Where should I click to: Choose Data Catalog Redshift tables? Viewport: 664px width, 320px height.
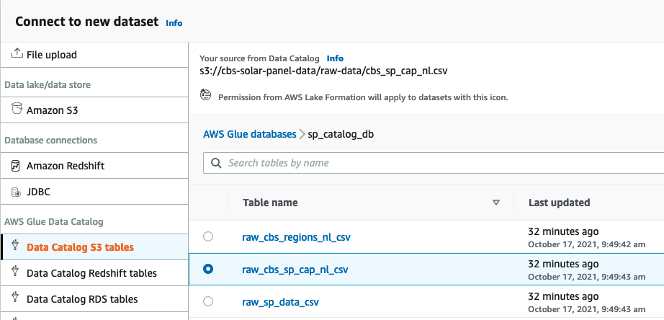91,273
